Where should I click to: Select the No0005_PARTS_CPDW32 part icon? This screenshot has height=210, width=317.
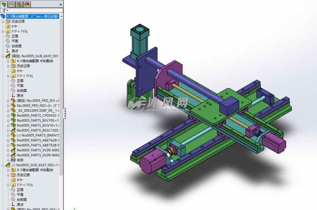tap(13, 115)
